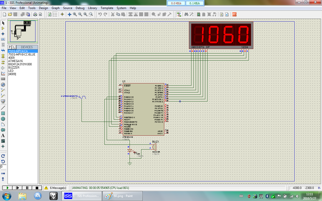The image size is (322, 201).
Task: Select the Virtual Instruments Mode tool
Action: pos(3,101)
